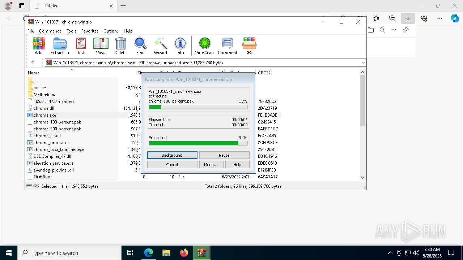The height and width of the screenshot is (260, 463).
Task: Select D3DCompiler_47.dll file
Action: point(52,156)
